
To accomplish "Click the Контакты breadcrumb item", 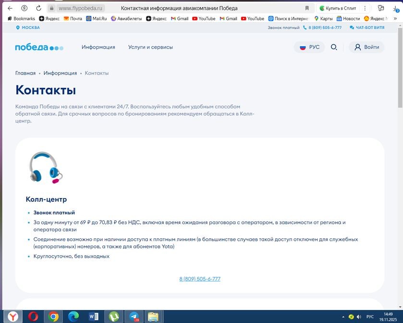I will [97, 73].
